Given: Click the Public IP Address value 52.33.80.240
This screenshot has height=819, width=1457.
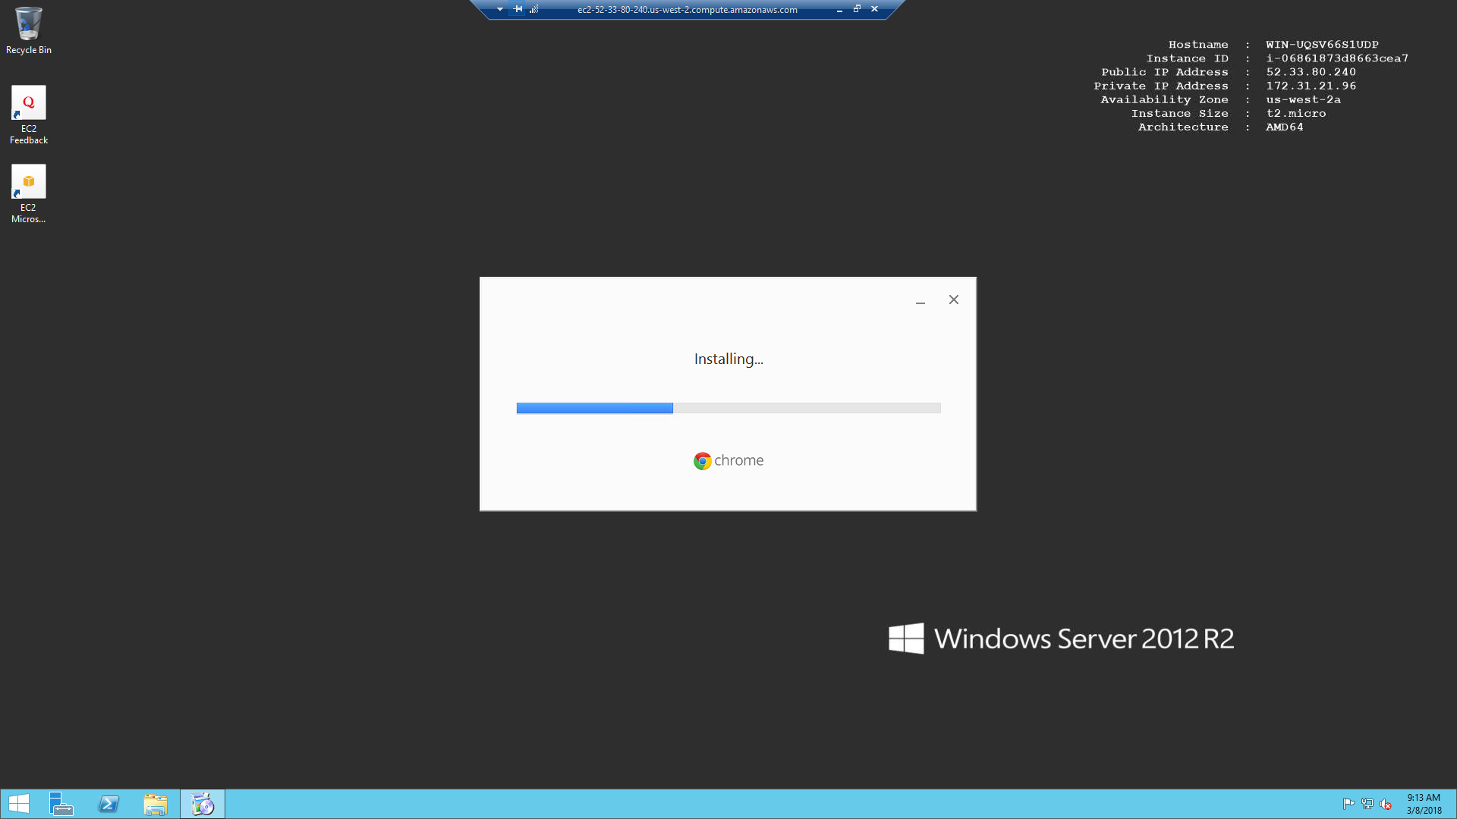Looking at the screenshot, I should [x=1311, y=72].
